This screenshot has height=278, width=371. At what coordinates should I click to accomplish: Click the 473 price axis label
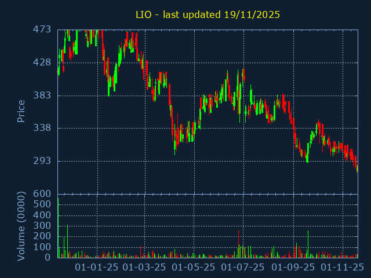42,30
